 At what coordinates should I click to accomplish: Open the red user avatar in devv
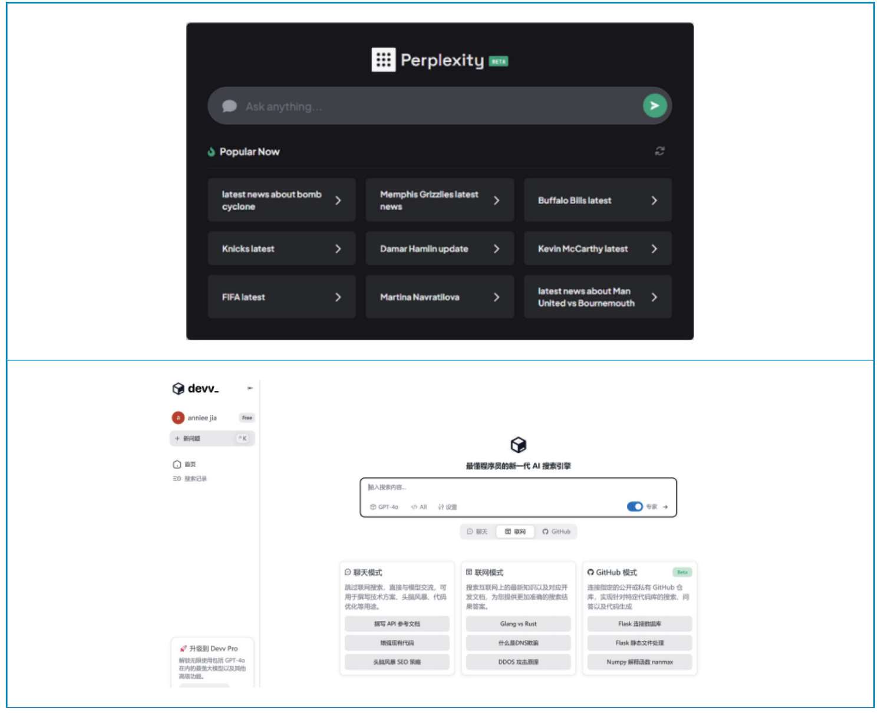coord(178,418)
